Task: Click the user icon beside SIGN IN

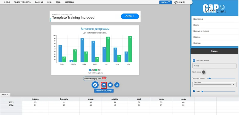Action: 176,2
